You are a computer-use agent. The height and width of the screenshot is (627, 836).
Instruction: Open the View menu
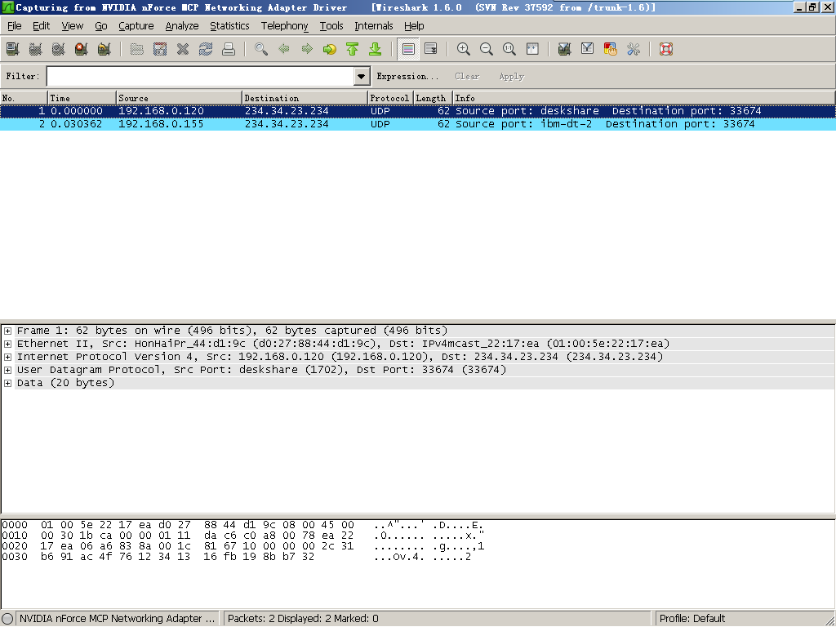(x=73, y=25)
